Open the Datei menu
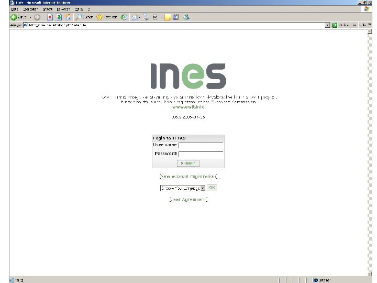 click(15, 9)
